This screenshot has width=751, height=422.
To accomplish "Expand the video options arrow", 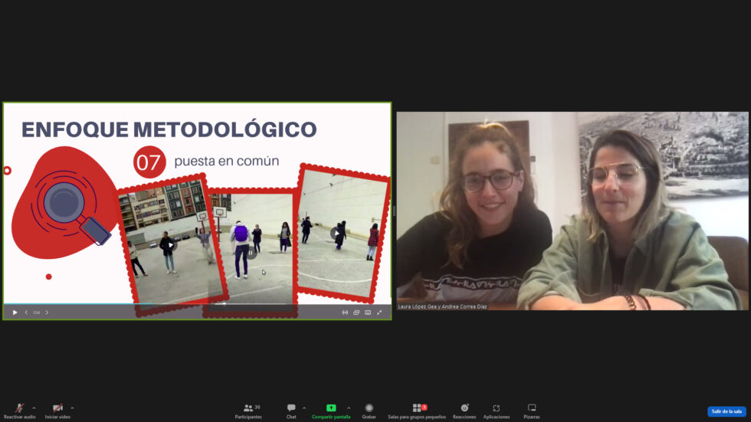I will click(72, 407).
